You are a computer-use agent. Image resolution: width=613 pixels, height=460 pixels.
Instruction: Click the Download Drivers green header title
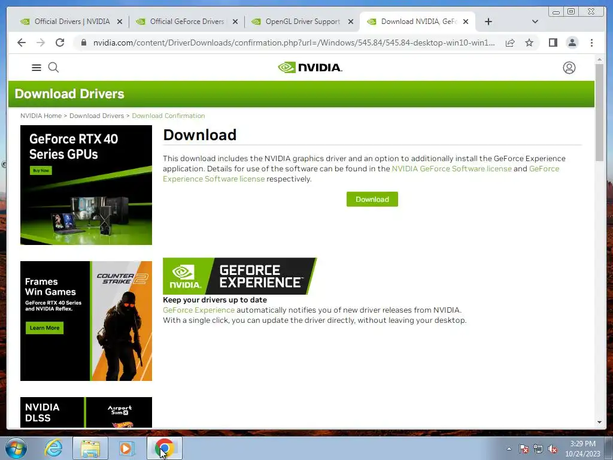(69, 94)
